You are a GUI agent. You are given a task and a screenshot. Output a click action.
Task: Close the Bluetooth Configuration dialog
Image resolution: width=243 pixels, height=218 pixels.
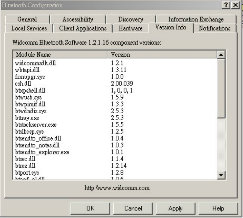tap(235, 5)
